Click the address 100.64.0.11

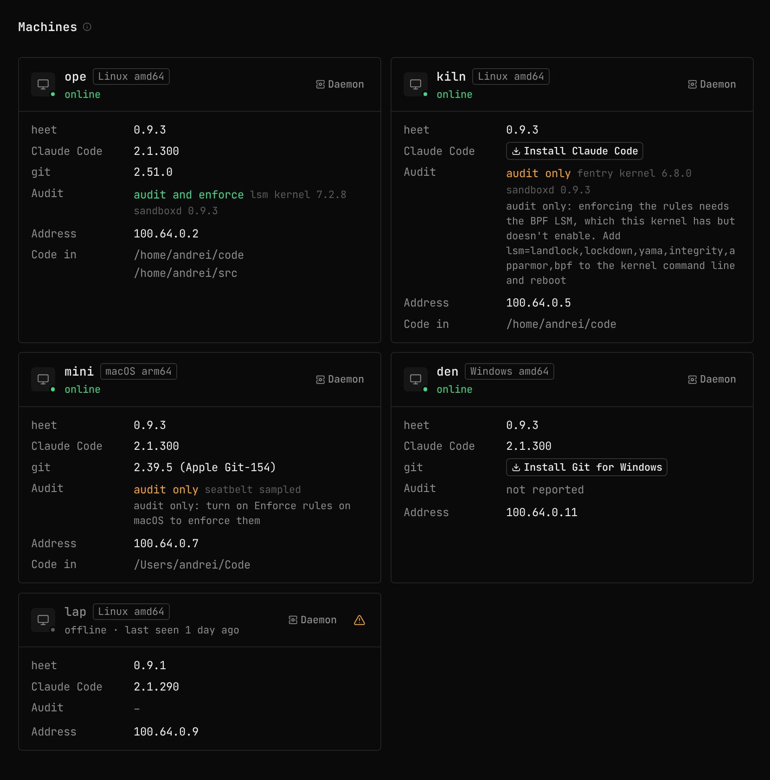coord(542,512)
